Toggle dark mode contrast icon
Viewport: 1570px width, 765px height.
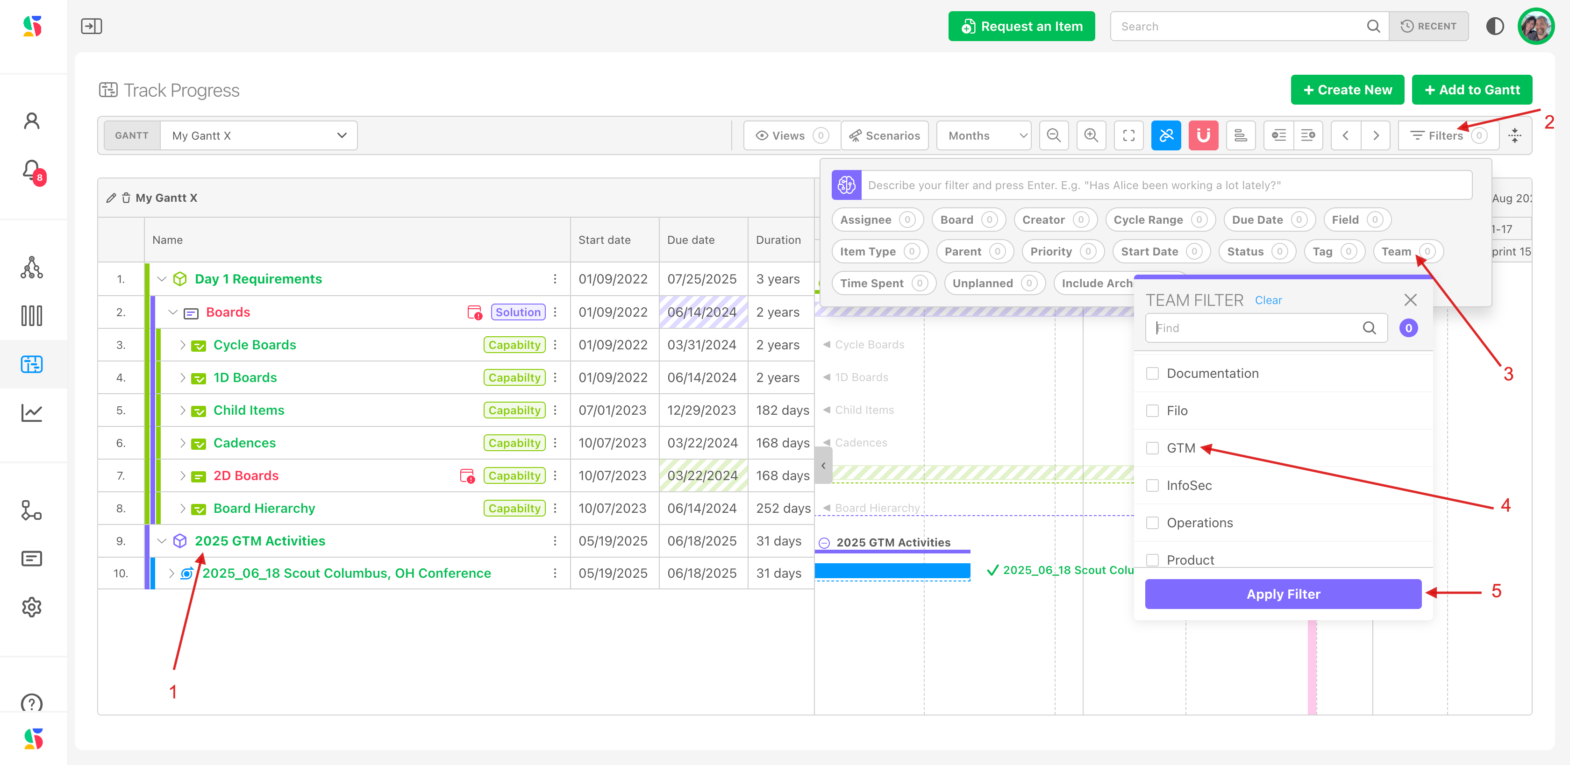pos(1494,26)
